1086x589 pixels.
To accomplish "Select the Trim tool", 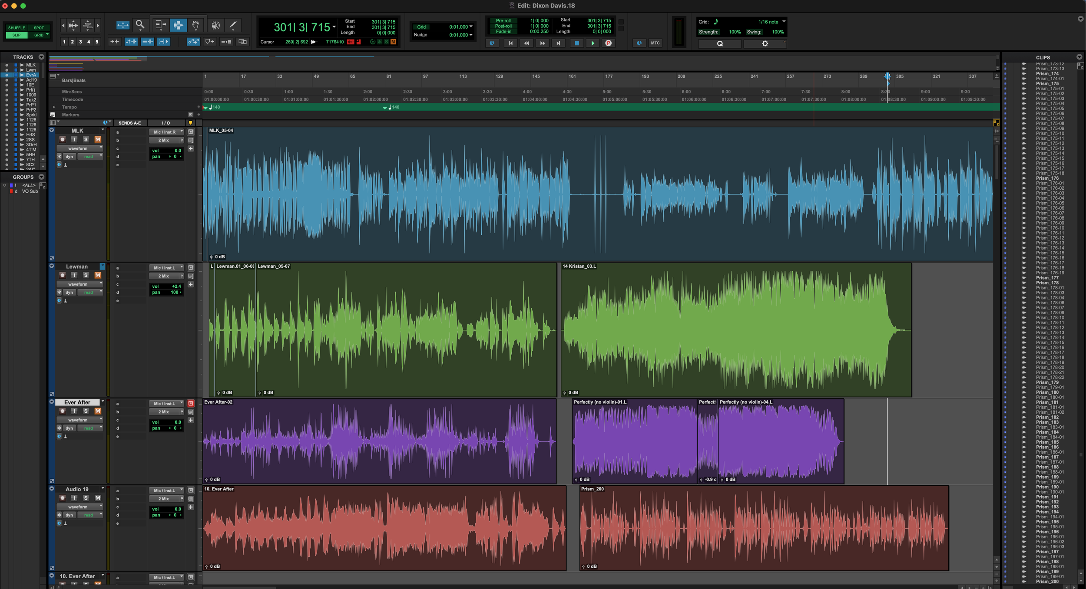I will (160, 25).
